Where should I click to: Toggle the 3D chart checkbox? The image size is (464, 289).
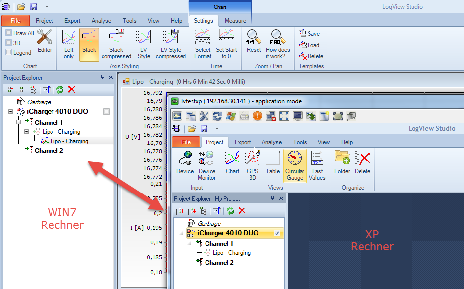[x=9, y=43]
